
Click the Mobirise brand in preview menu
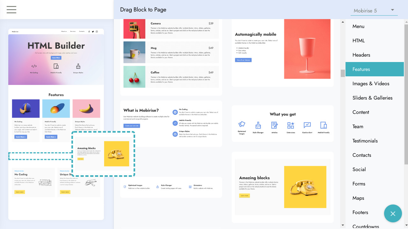click(15, 31)
